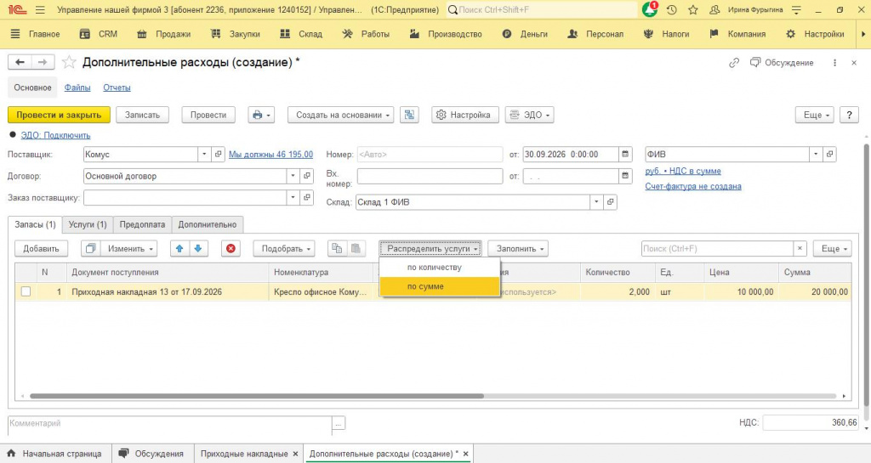Screen dimensions: 871x463
Task: Click the main menu hamburger icon
Action: 40,10
